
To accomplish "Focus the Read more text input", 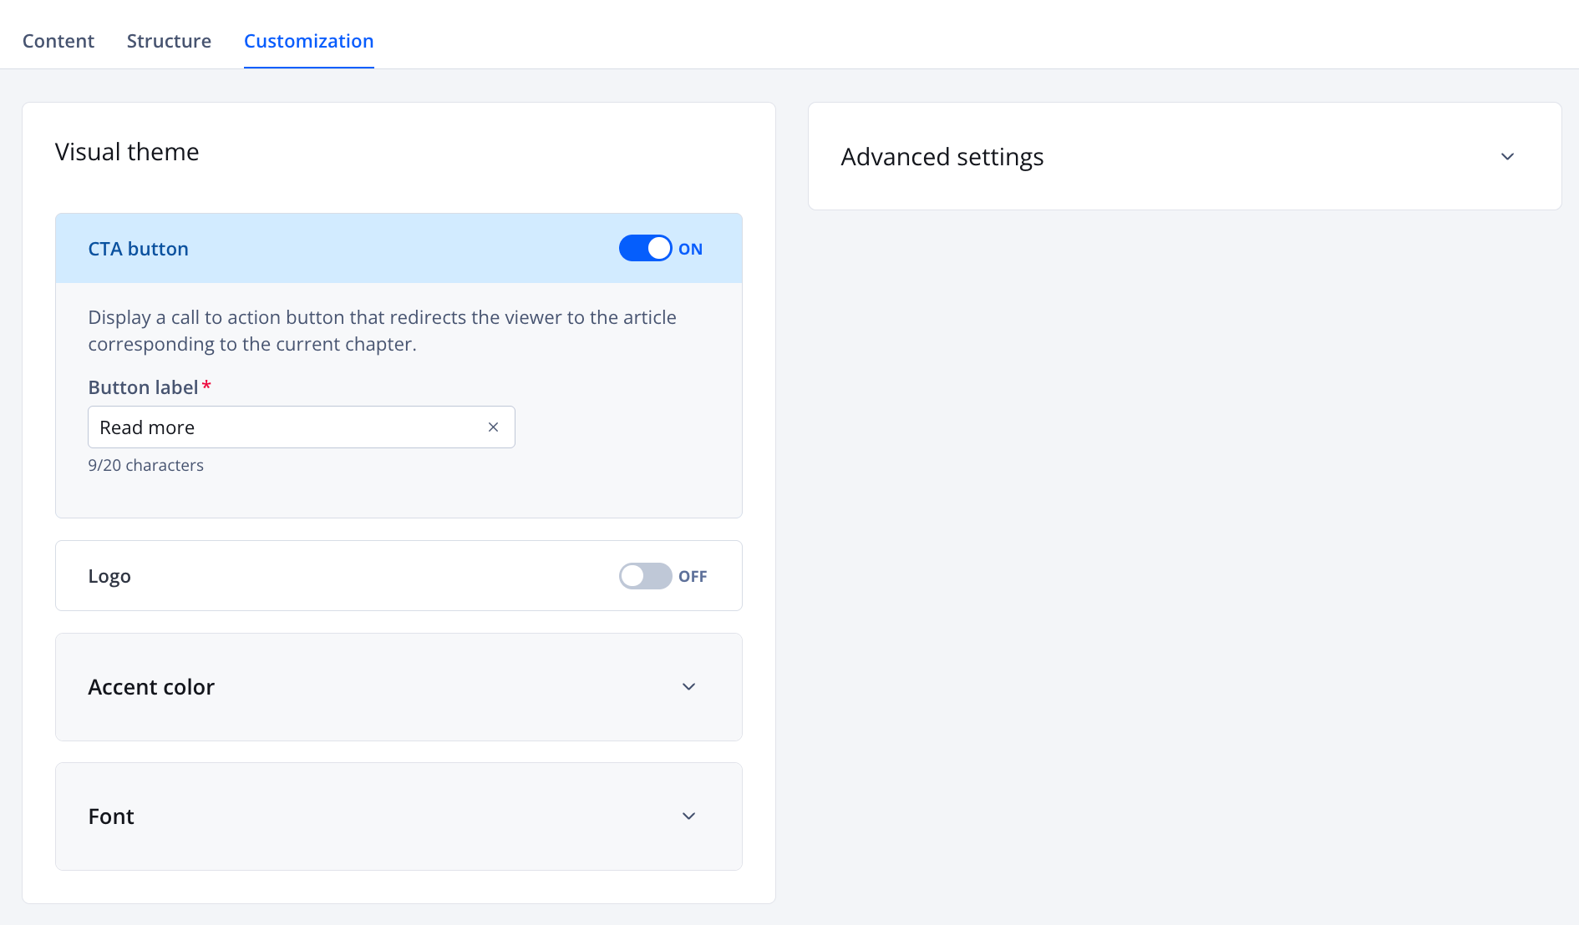I will 284,427.
